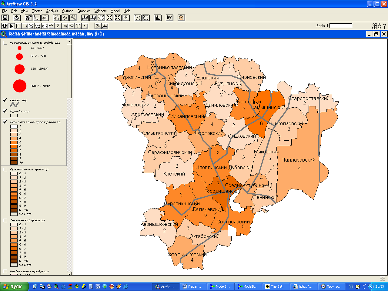Turn on the Организацион. фактор theme checkbox
Image resolution: width=388 pixels, height=291 pixels.
[5, 169]
